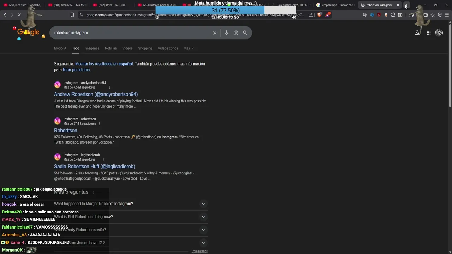Expand the Más search filters dropdown
Viewport: 452px width, 254px height.
click(x=188, y=48)
